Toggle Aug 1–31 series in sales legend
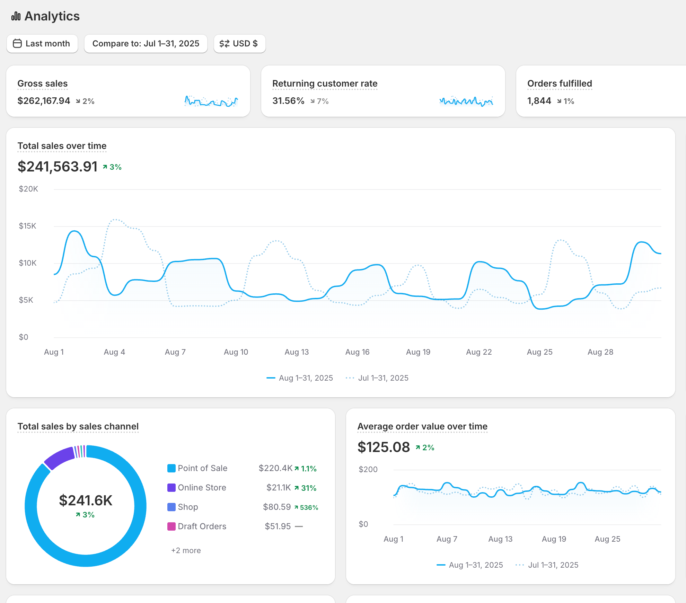 299,378
